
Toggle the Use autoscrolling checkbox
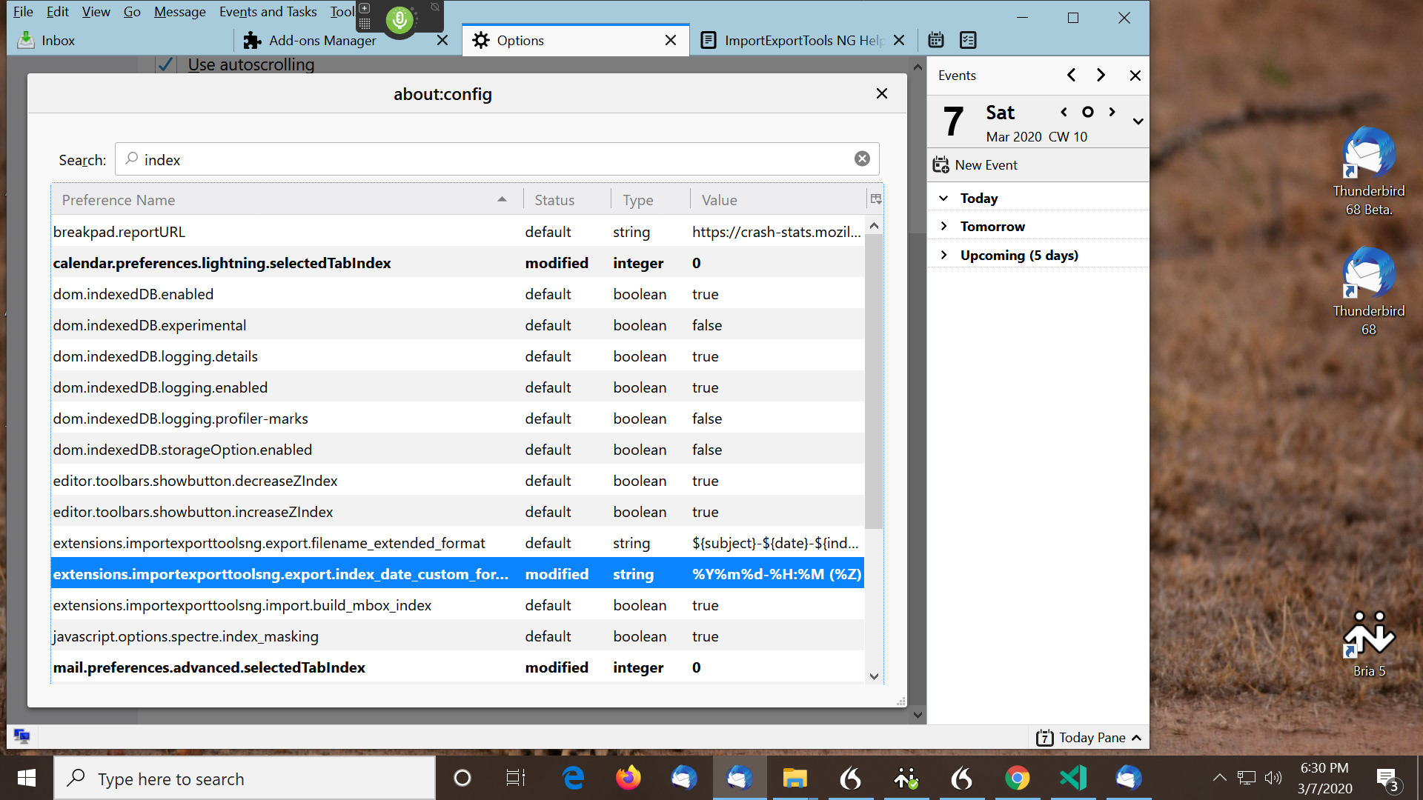tap(165, 64)
